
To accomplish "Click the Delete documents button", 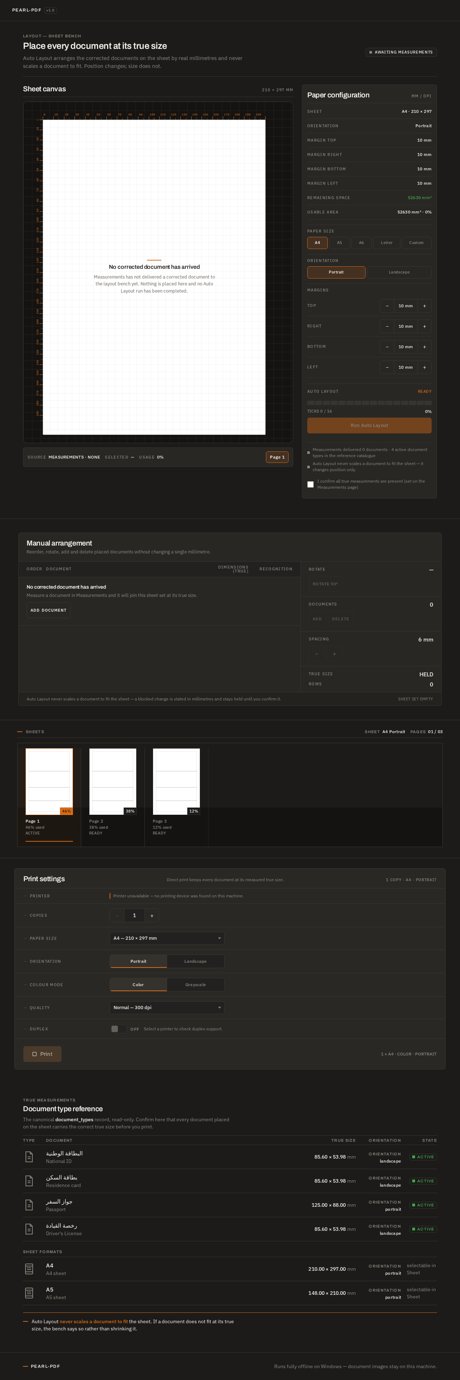I will coord(341,619).
